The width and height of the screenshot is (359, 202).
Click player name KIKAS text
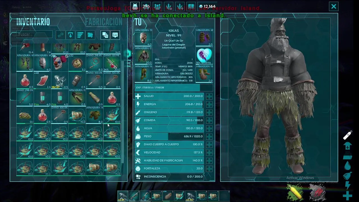[x=174, y=31]
